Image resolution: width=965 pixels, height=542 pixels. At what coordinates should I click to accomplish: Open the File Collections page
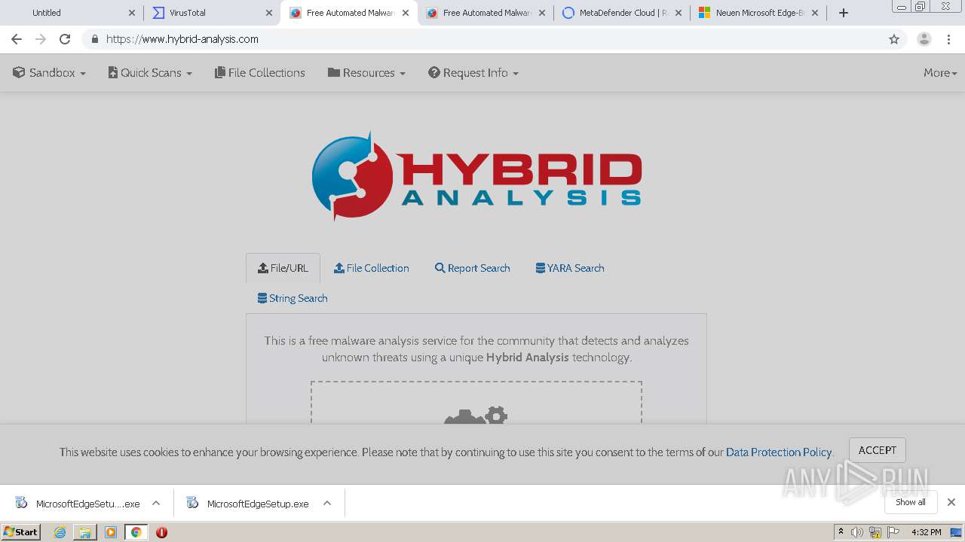(x=260, y=73)
